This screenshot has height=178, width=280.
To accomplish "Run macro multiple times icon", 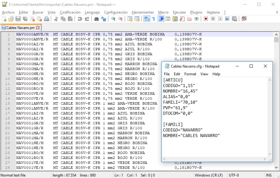I will click(227, 19).
